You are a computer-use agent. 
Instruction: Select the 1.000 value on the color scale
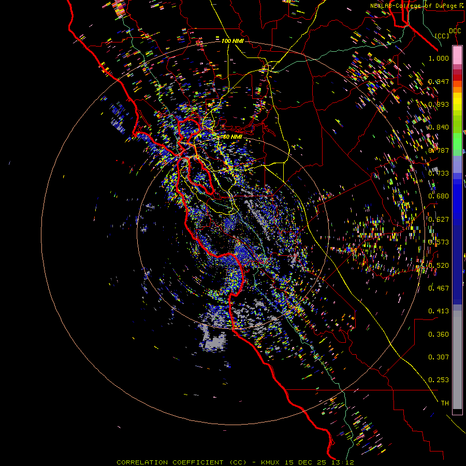click(x=439, y=58)
